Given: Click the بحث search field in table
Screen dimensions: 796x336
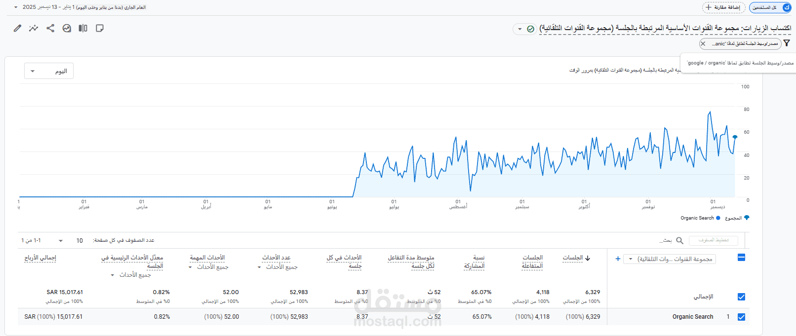Looking at the screenshot, I should point(666,240).
